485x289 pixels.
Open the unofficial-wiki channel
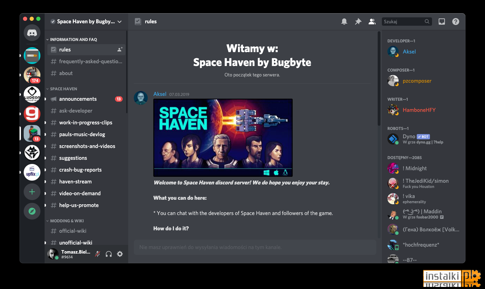(x=86, y=242)
